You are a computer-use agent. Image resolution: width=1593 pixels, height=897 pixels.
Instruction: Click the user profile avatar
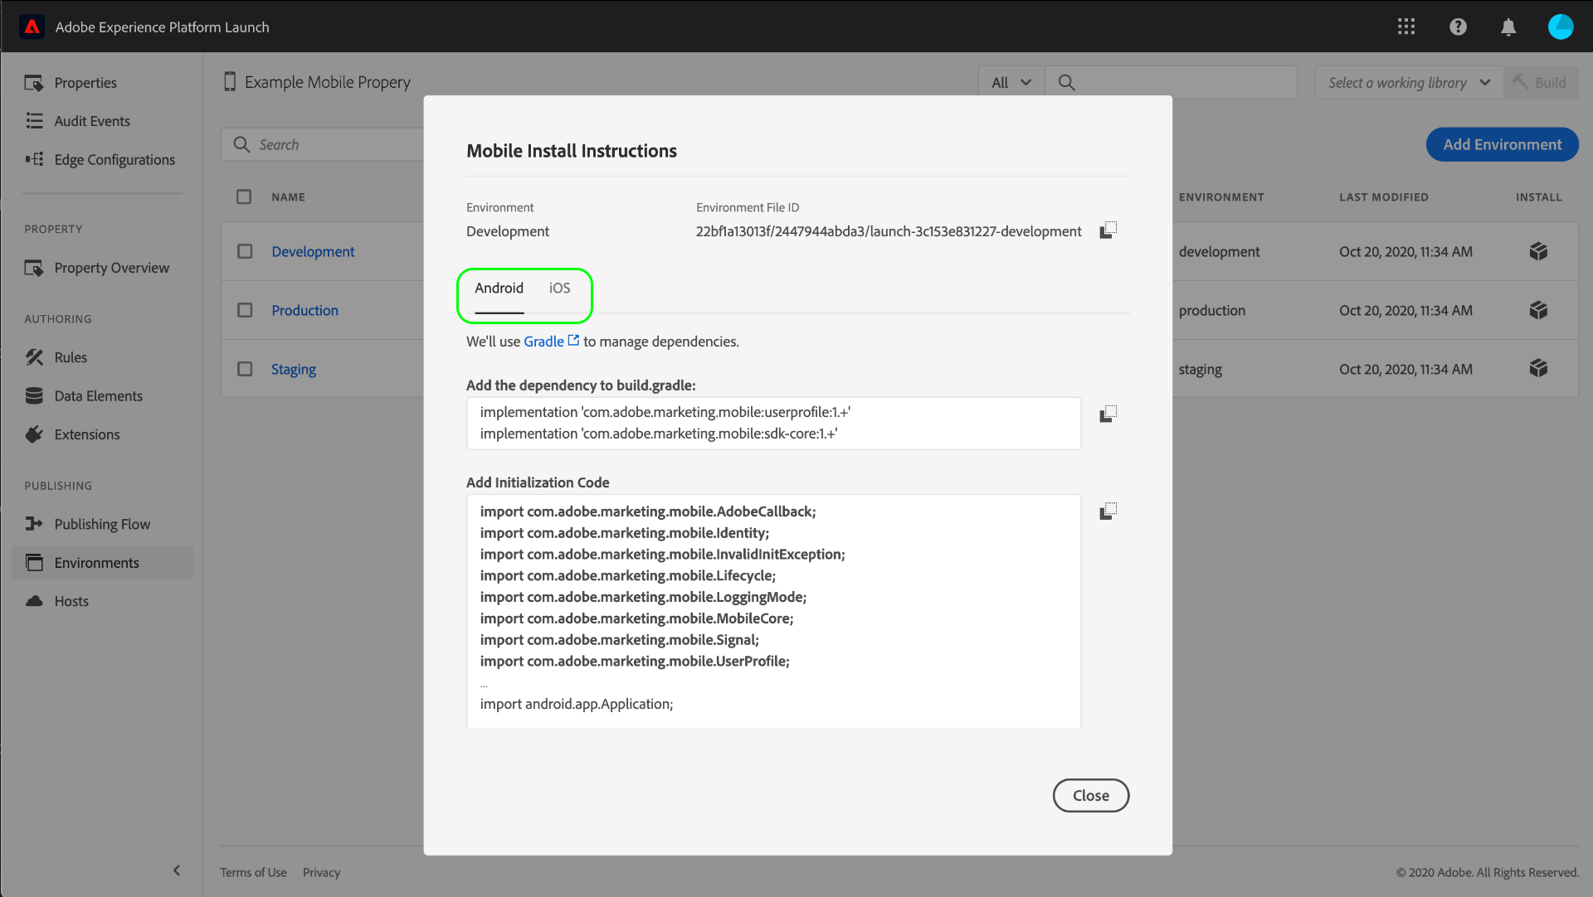click(x=1560, y=27)
